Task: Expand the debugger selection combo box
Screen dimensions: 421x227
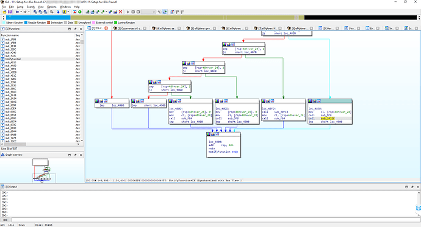Action: click(x=148, y=12)
